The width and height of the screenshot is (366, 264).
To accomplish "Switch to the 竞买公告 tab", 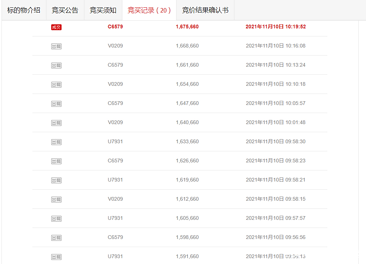I will pyautogui.click(x=65, y=10).
